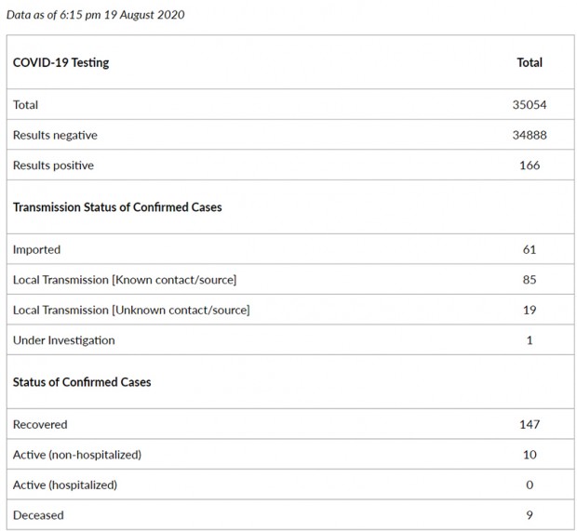577x531 pixels.
Task: Select the Results positive row label
Action: click(53, 166)
